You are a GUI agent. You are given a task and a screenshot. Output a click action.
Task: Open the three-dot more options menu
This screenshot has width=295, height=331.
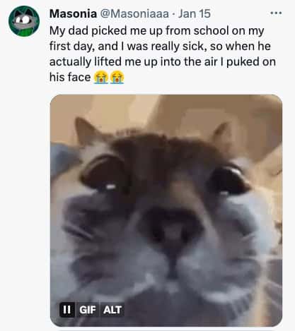(276, 13)
